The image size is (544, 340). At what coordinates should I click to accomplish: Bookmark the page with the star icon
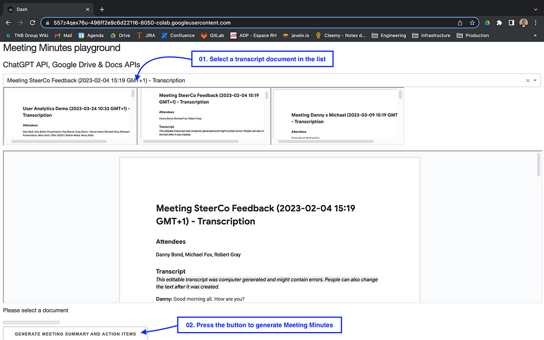pos(472,23)
